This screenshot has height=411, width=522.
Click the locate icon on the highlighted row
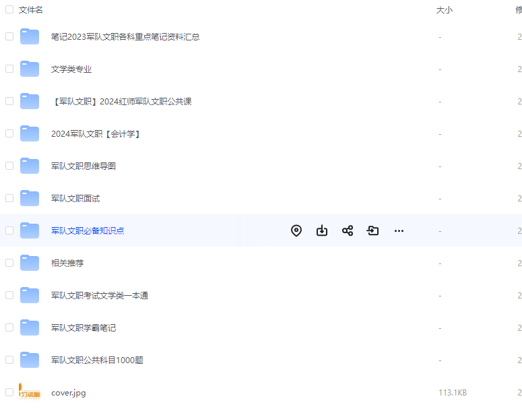point(296,230)
